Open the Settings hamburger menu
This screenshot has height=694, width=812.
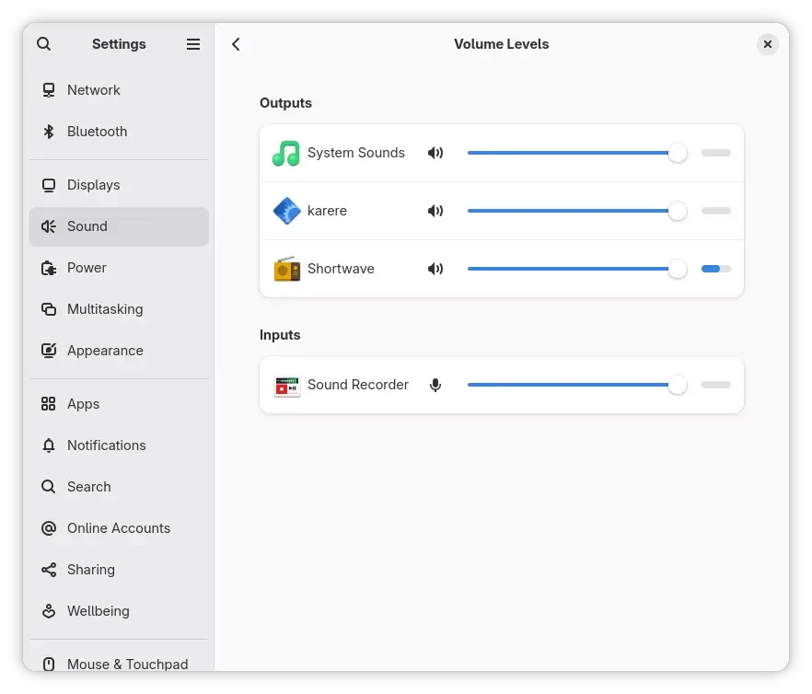(x=193, y=44)
